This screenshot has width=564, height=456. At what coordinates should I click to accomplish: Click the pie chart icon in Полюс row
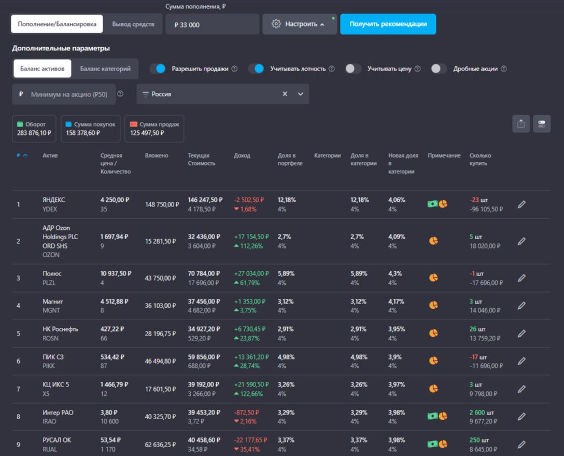[x=433, y=278]
